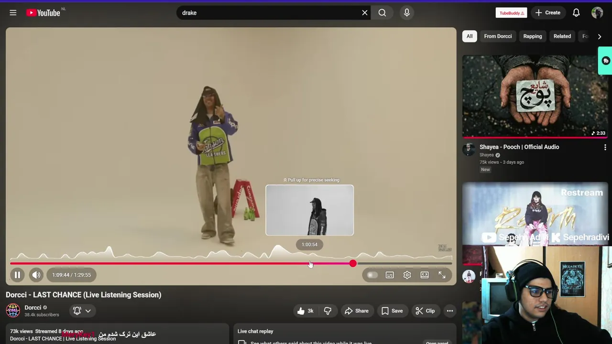Select the From Dorcci chip
This screenshot has height=344, width=612.
tap(498, 36)
